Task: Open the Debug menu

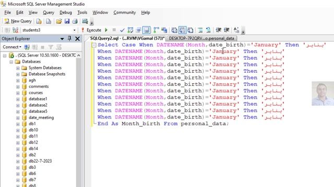Action: 66,12
